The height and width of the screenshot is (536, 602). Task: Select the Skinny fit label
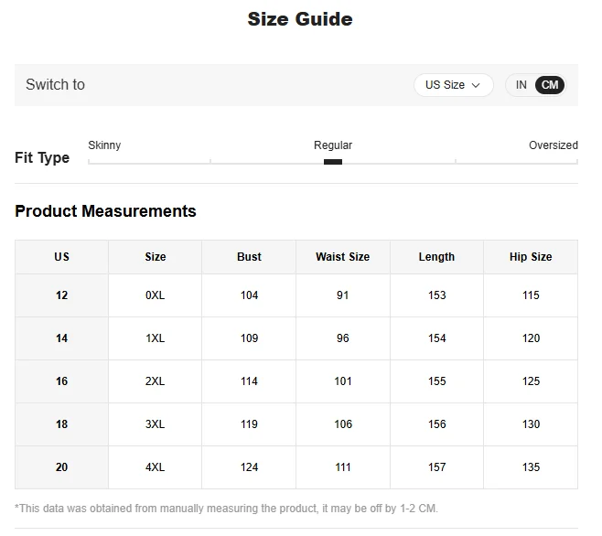[104, 145]
